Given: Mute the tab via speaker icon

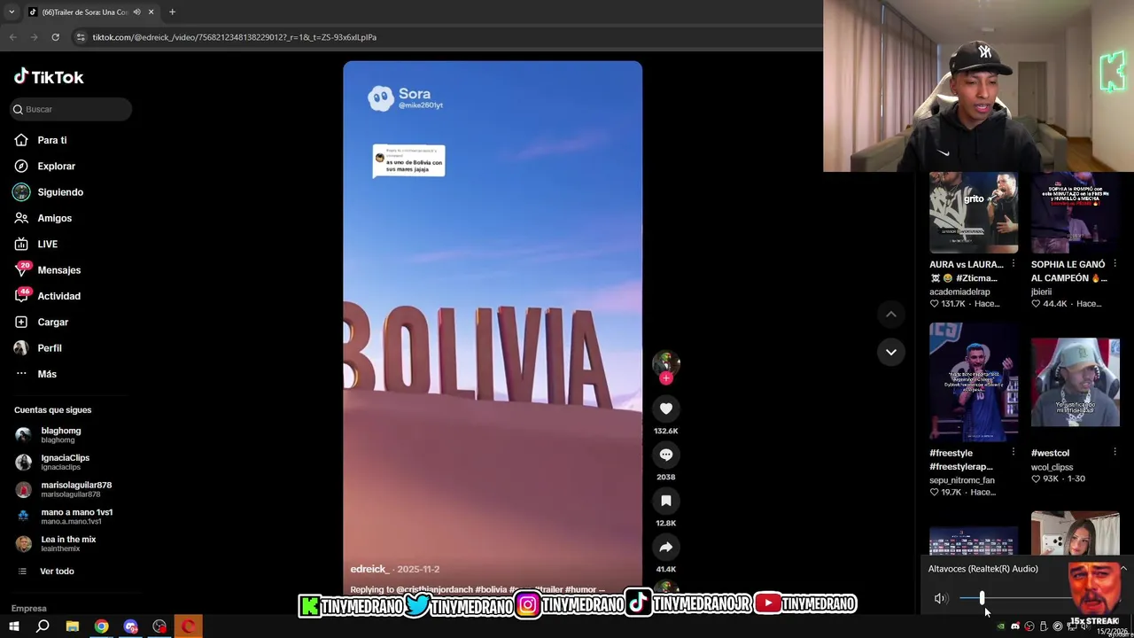Looking at the screenshot, I should pos(136,12).
